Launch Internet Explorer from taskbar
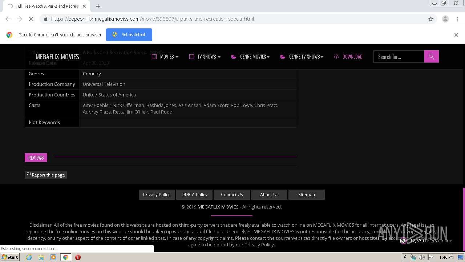Viewport: 465px width, 262px height. point(29,257)
